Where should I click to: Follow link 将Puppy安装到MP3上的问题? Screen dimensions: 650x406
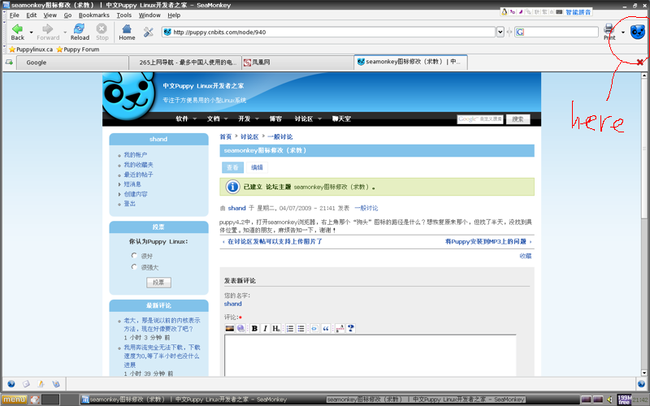485,241
